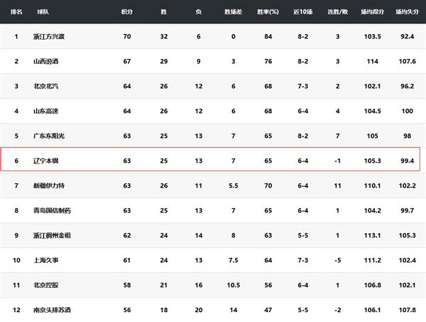Open team 浙江方兴渡
Image resolution: width=426 pixels, height=322 pixels.
[48, 36]
